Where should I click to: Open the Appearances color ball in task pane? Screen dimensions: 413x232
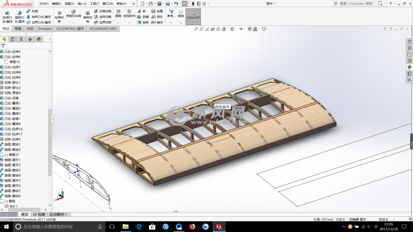409,67
